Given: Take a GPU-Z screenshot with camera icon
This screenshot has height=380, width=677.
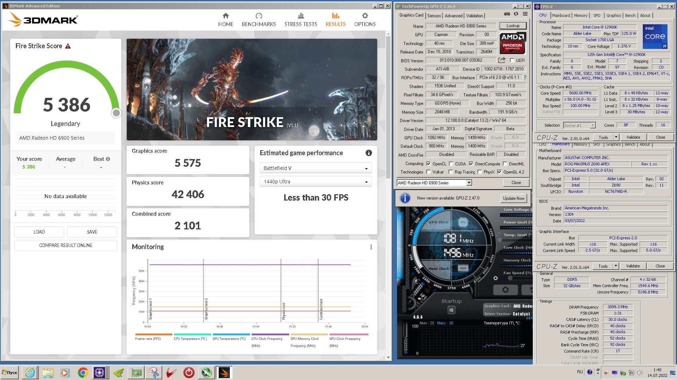Looking at the screenshot, I should pos(507,14).
